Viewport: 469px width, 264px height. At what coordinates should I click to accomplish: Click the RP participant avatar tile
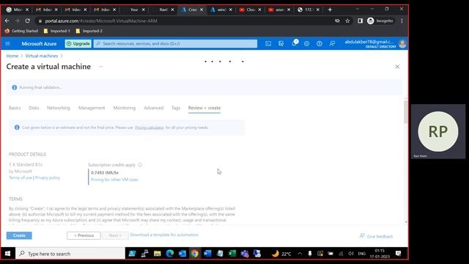pos(438,131)
